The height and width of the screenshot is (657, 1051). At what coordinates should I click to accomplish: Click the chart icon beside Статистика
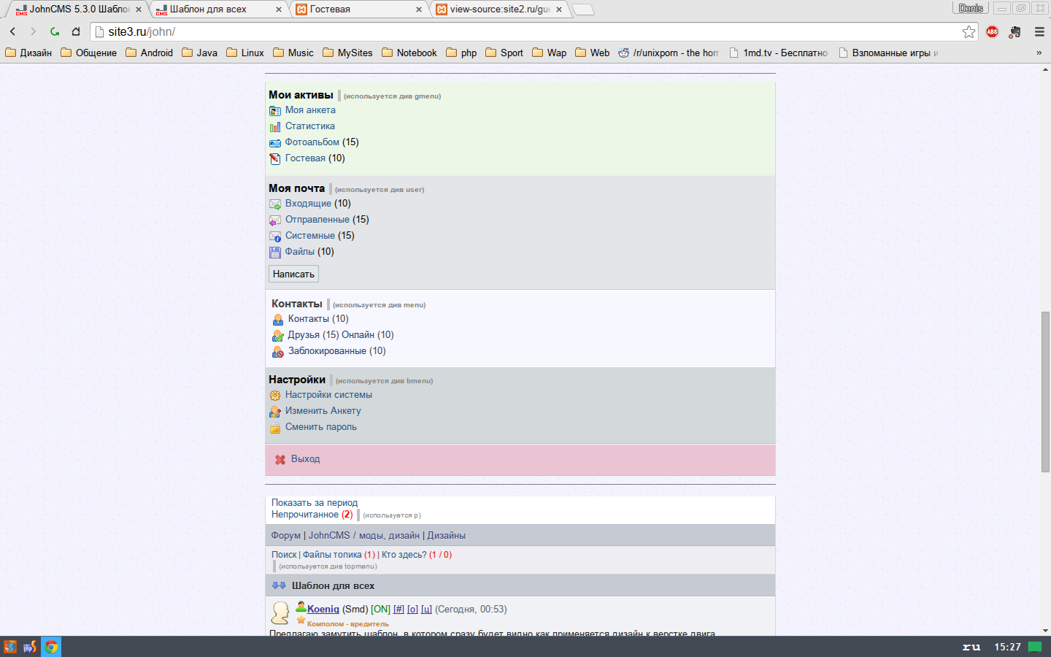point(275,127)
